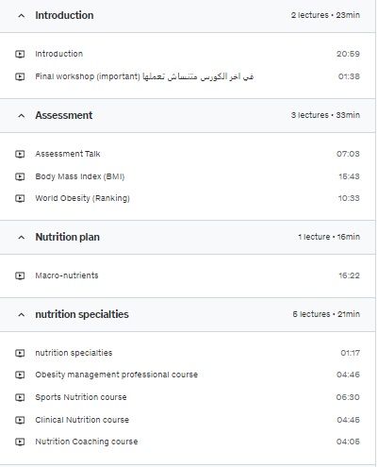Click the 20:59 duration of Introduction
Viewport: 378px width, 467px height.
348,54
